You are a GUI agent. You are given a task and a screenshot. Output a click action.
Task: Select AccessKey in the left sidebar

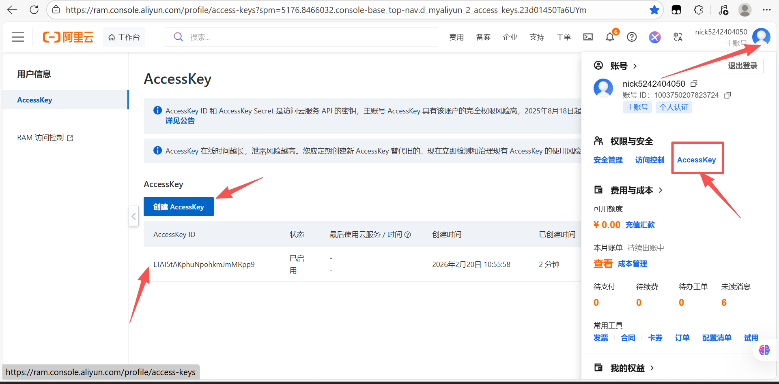point(65,100)
